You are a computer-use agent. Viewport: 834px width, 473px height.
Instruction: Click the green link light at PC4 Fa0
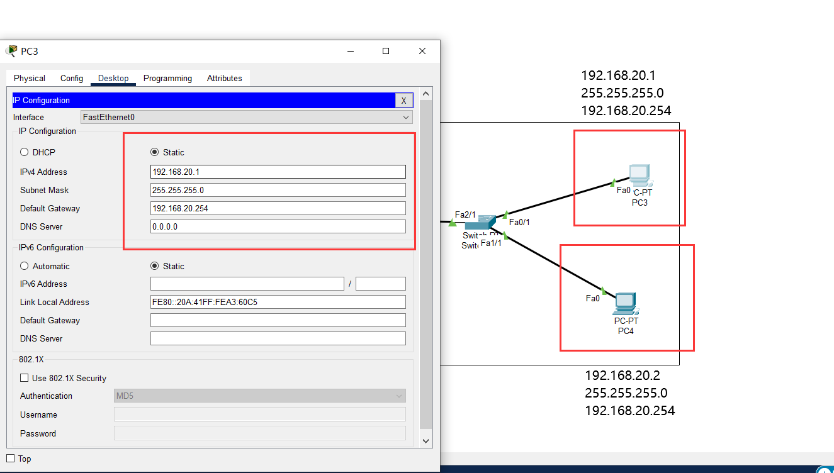click(603, 291)
